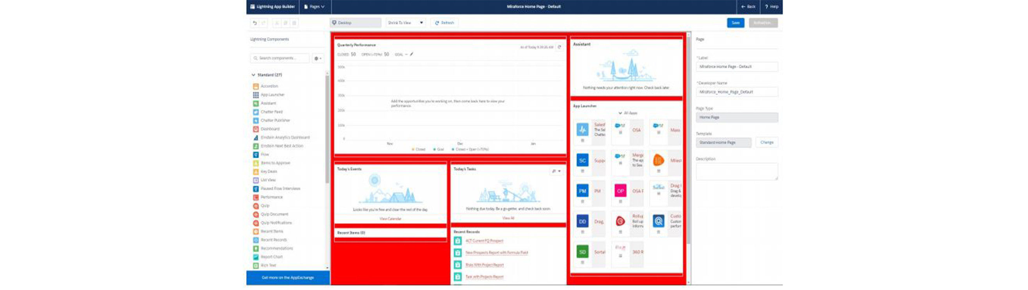Click the Cut scissors icon
The image size is (1028, 290).
point(277,23)
